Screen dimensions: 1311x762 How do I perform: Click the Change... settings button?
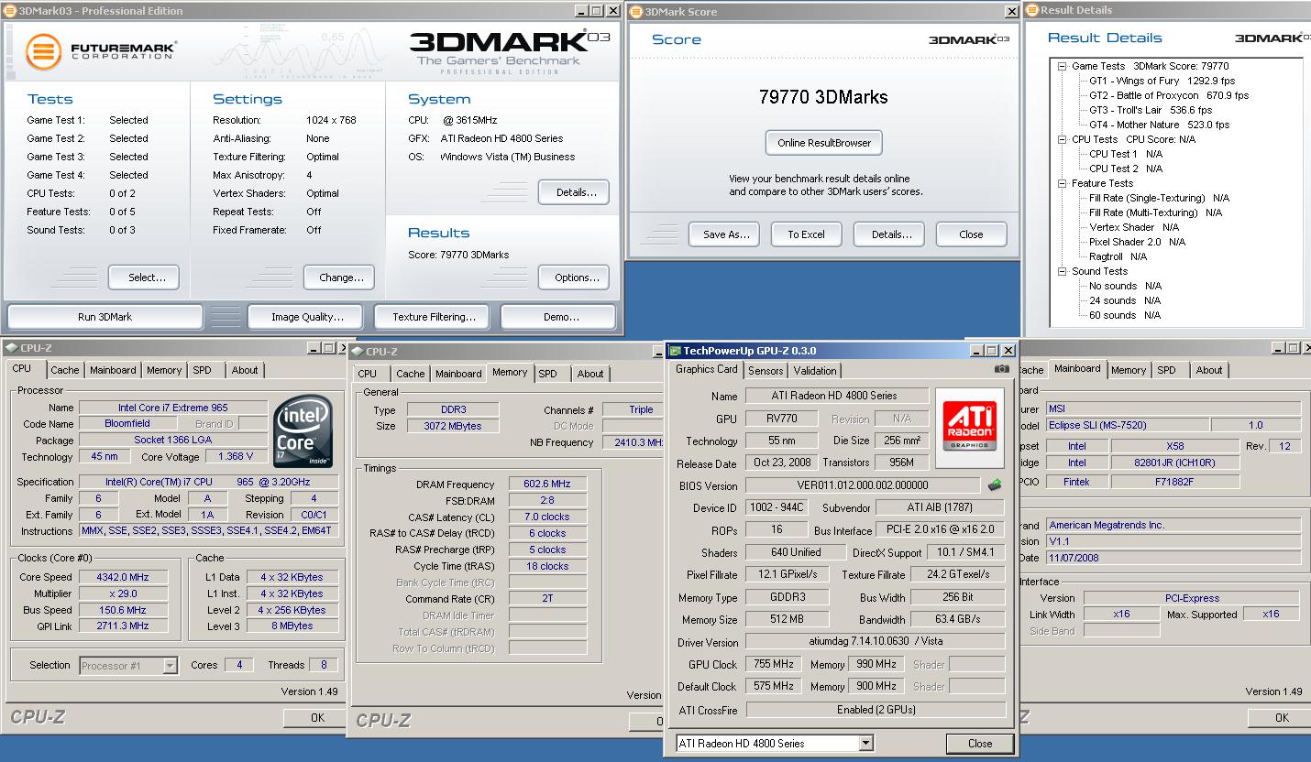coord(341,278)
